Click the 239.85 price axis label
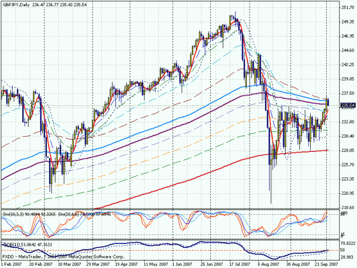The image size is (357, 268). [x=348, y=79]
